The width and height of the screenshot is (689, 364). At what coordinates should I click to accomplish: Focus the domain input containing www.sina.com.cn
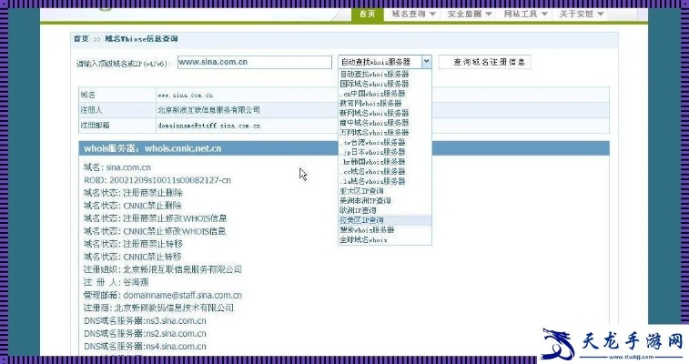[255, 62]
